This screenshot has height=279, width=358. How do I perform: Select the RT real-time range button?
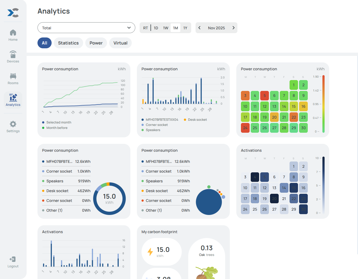pos(146,28)
